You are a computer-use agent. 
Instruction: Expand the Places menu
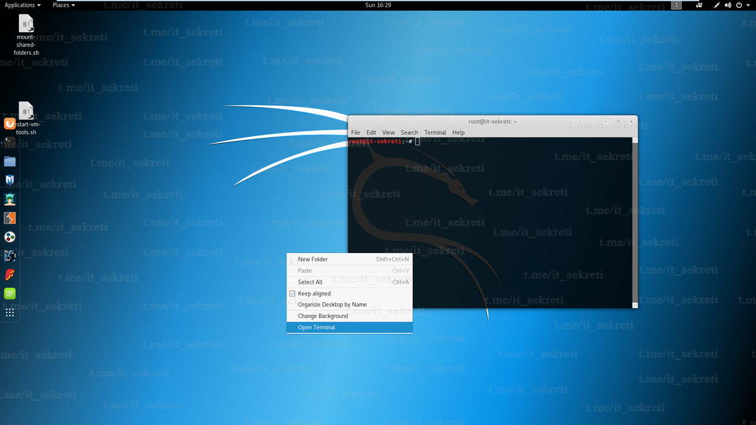[64, 5]
